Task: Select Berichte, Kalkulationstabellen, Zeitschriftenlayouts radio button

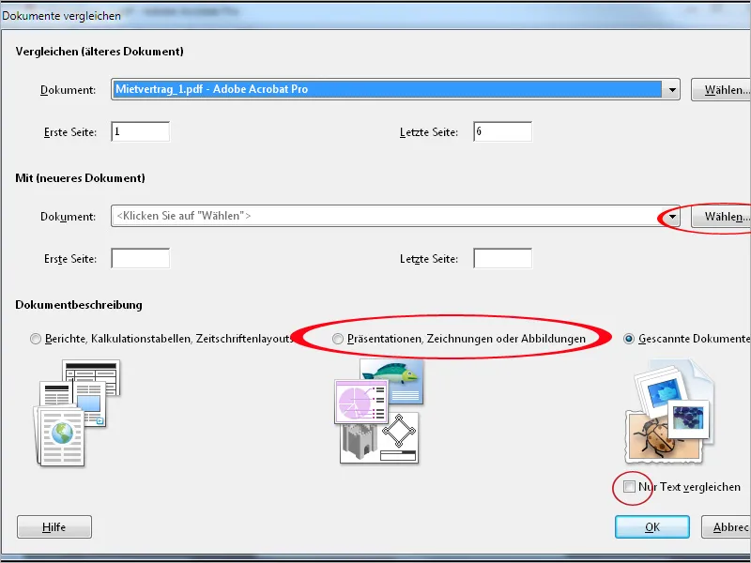Action: 36,339
